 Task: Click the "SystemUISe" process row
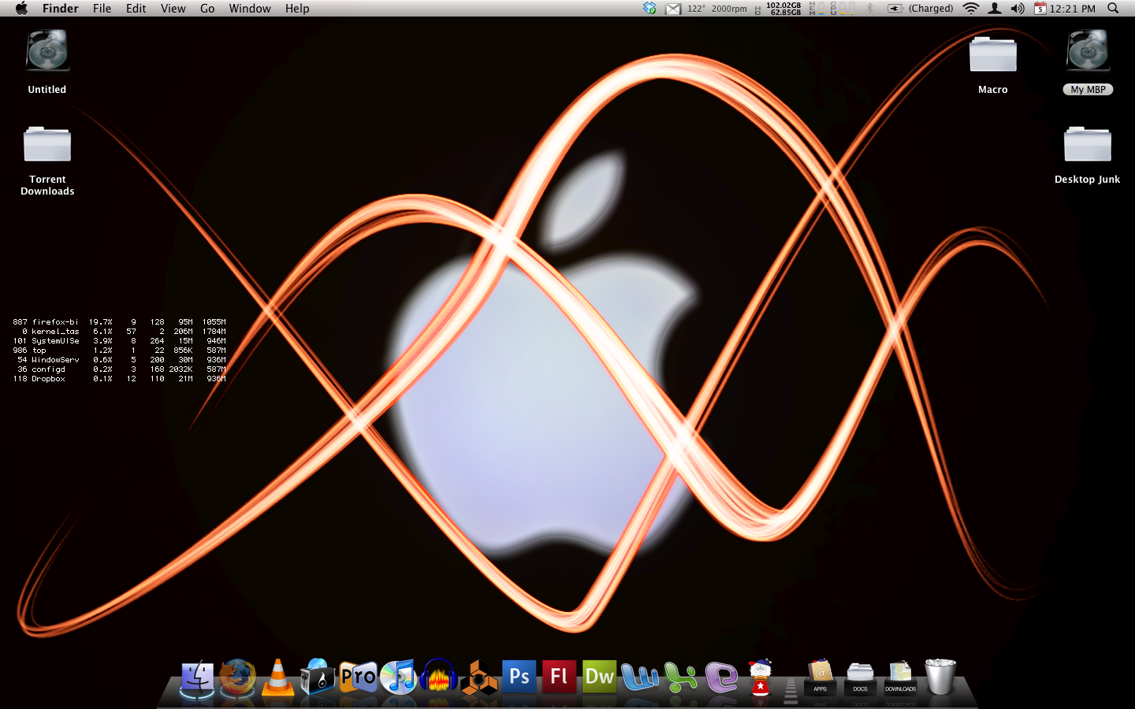[x=119, y=341]
